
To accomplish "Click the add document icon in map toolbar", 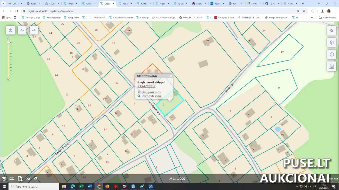I will pos(20,179).
